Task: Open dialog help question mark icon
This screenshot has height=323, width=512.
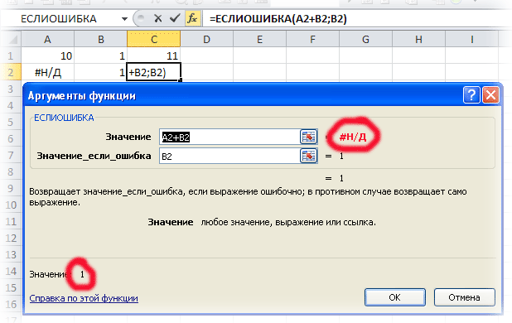Action: [471, 95]
